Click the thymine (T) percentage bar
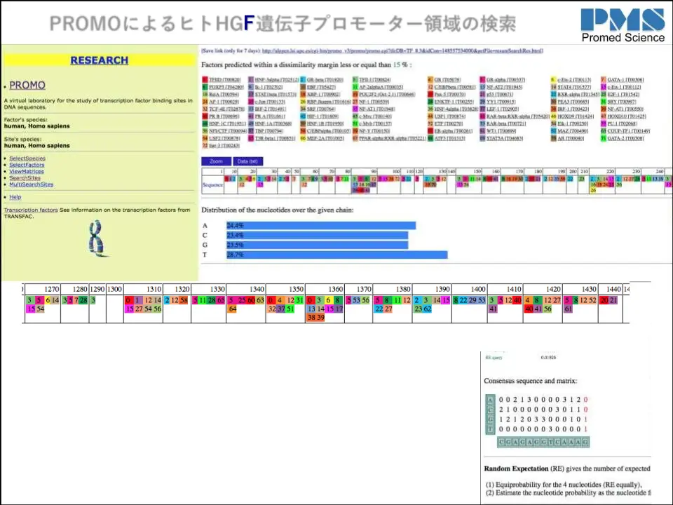Viewport: 673px width, 505px height. pyautogui.click(x=336, y=255)
